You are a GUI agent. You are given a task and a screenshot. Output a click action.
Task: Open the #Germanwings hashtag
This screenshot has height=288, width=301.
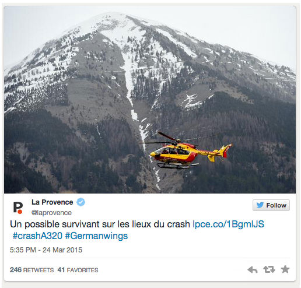96,236
